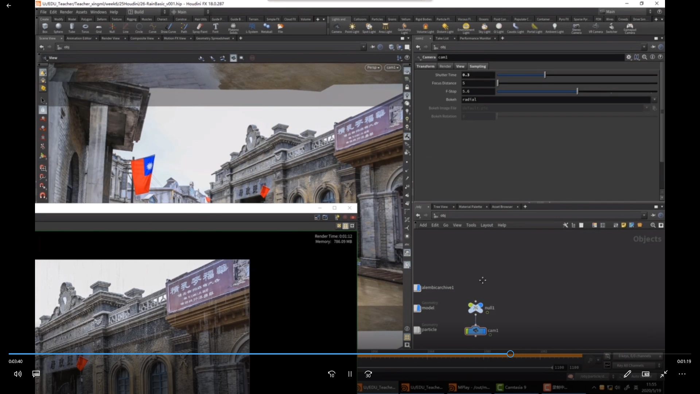Screen dimensions: 700x394
Task: Skip forward 30 seconds
Action: tap(368, 374)
